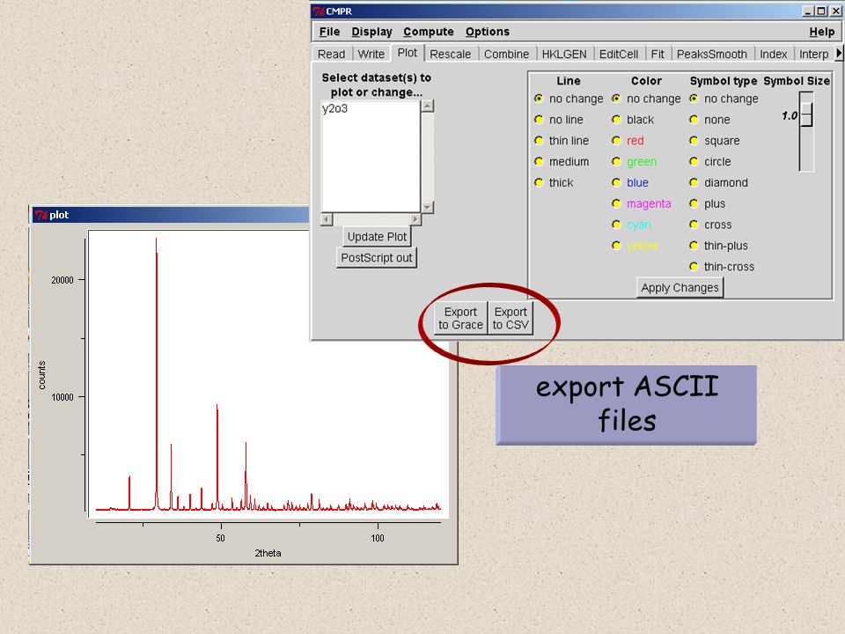
Task: Select the 'diamond' symbol type
Action: click(x=694, y=182)
